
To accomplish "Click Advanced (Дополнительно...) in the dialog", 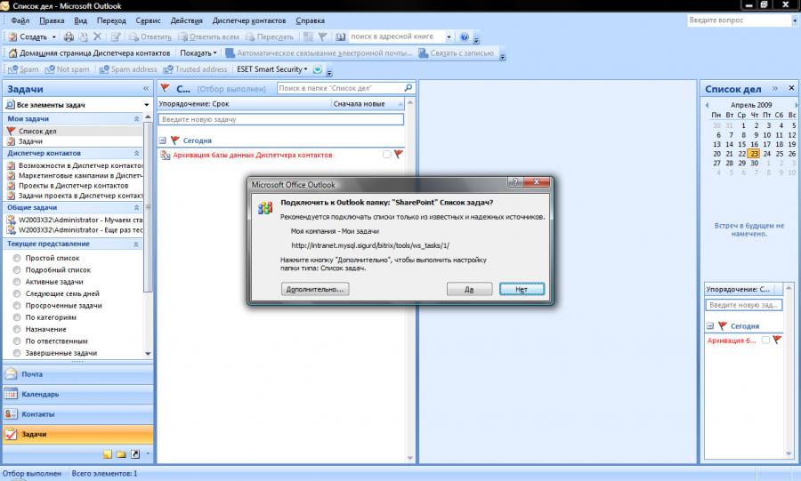I will coord(315,289).
